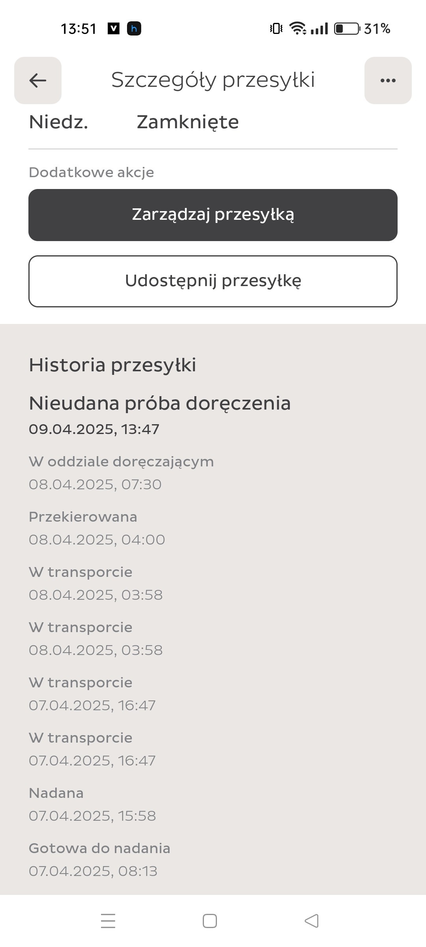Tap the Android recent apps icon
The image size is (426, 947).
pos(108,921)
